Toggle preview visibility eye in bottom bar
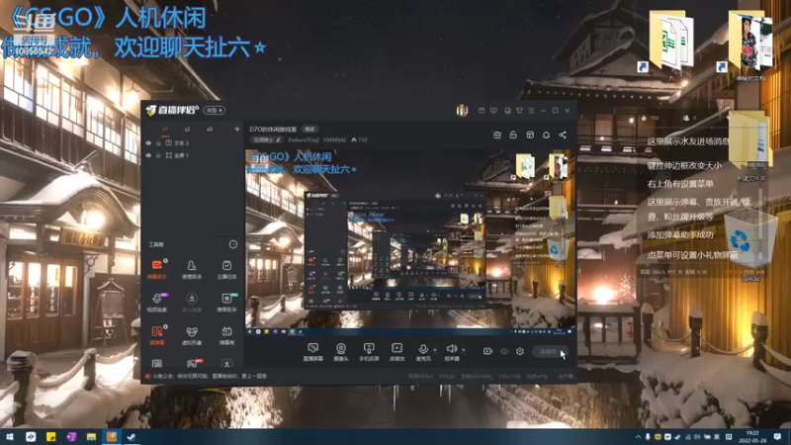This screenshot has height=445, width=791. 504,351
